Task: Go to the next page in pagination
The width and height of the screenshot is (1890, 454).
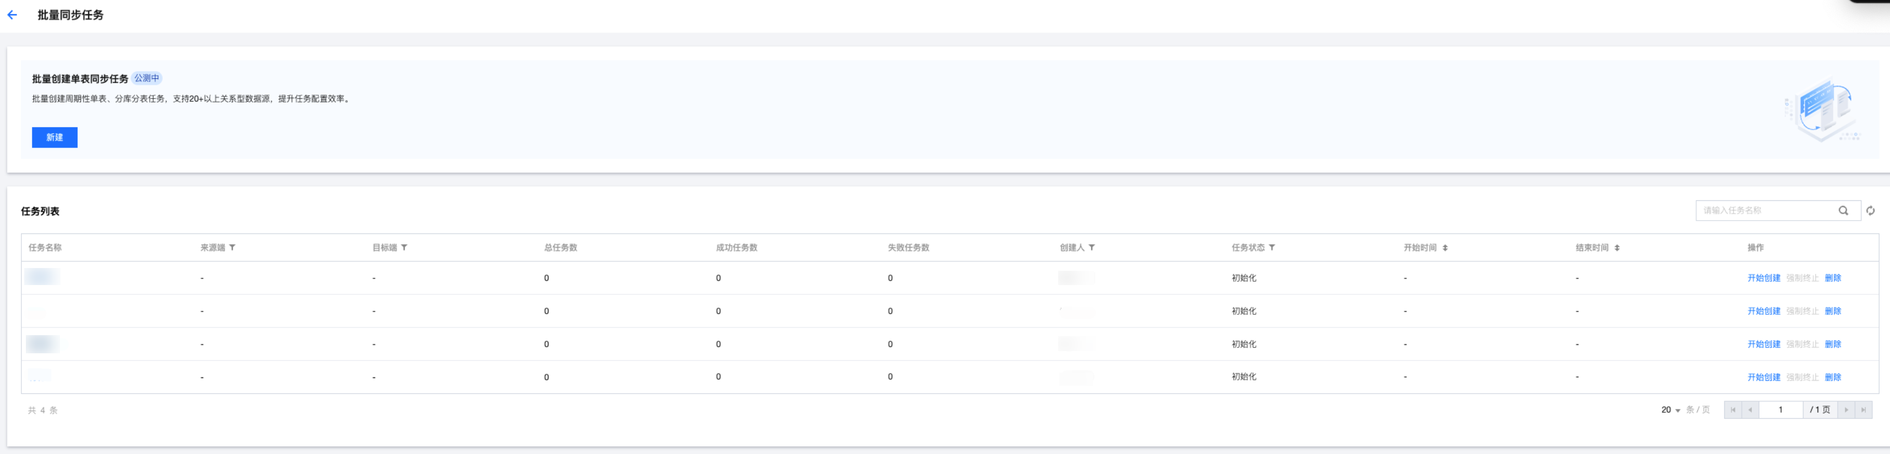Action: 1846,410
